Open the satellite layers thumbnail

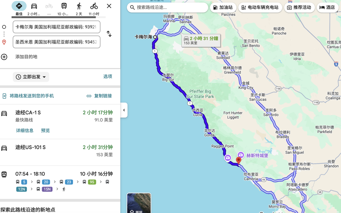tap(139, 203)
